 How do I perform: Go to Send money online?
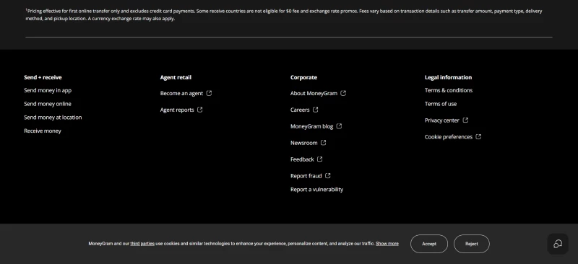click(x=48, y=104)
